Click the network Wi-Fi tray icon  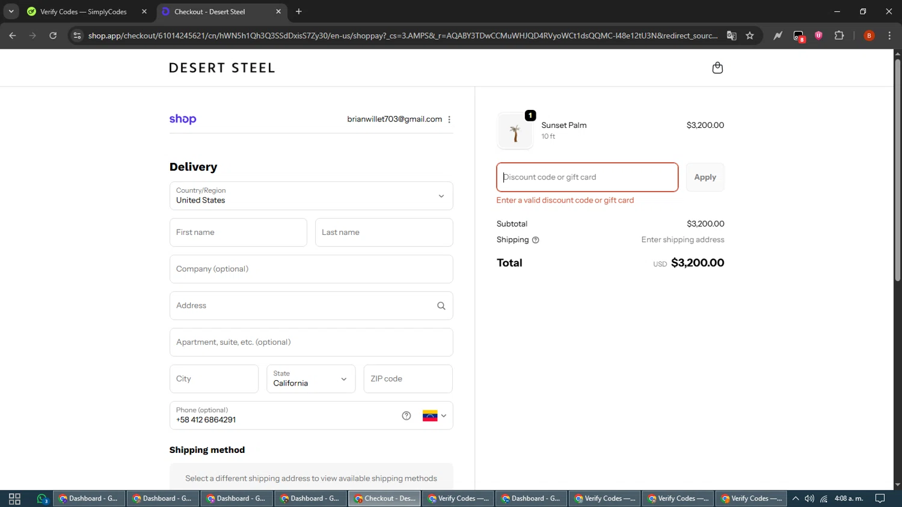tap(824, 499)
